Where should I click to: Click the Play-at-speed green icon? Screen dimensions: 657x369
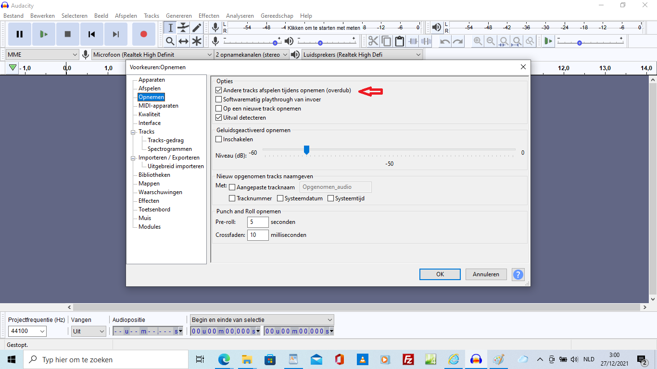[x=548, y=41]
